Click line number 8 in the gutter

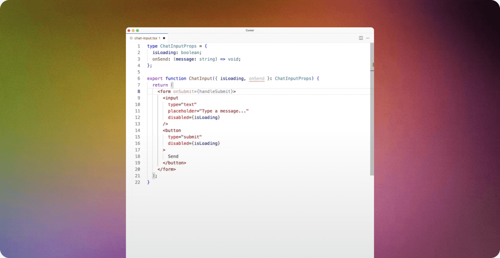click(138, 92)
